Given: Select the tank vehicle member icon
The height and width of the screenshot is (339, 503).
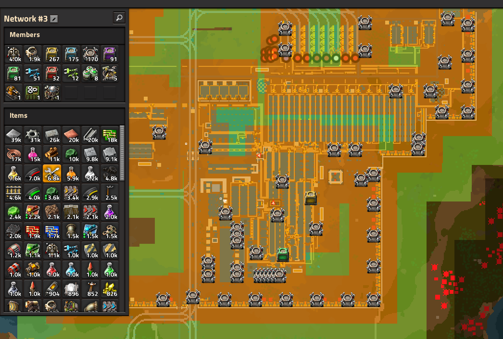Looking at the screenshot, I should click(13, 93).
